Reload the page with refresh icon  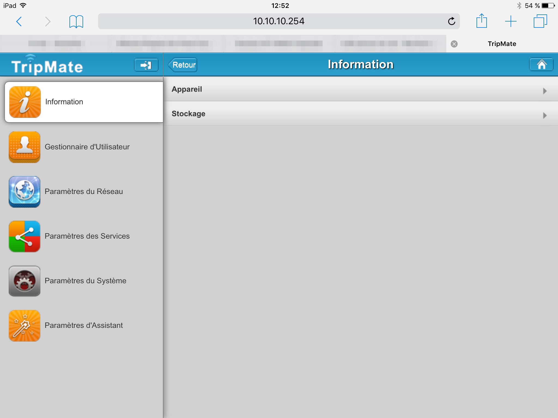pos(451,21)
